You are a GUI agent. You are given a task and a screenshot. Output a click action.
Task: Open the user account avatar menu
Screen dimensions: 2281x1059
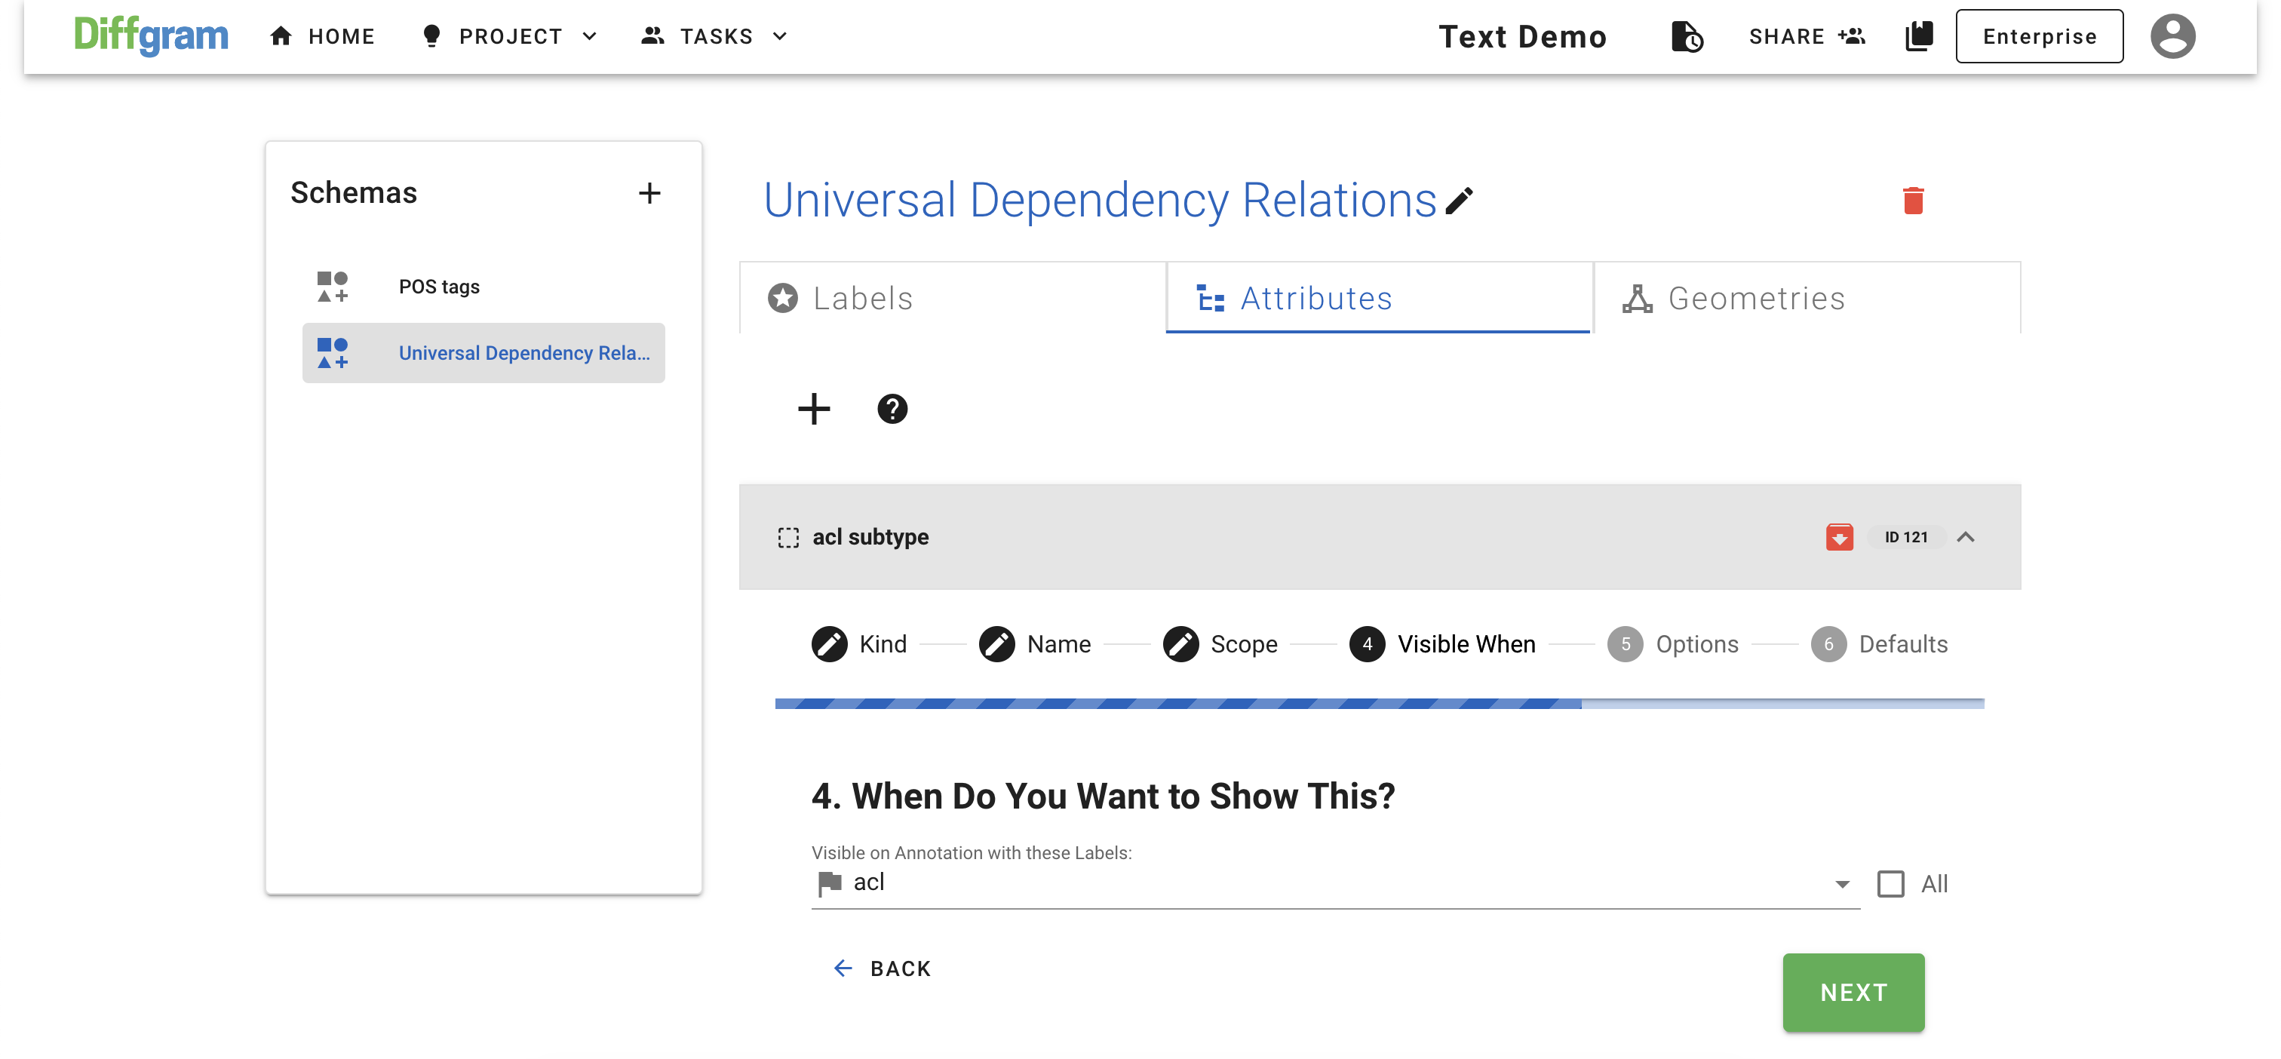[2172, 36]
